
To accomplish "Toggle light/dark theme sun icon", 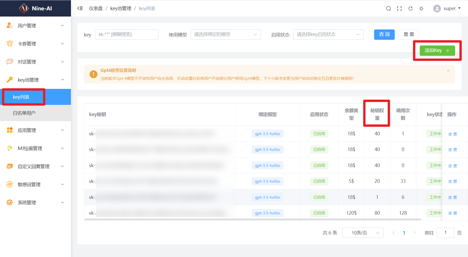I will 421,9.
